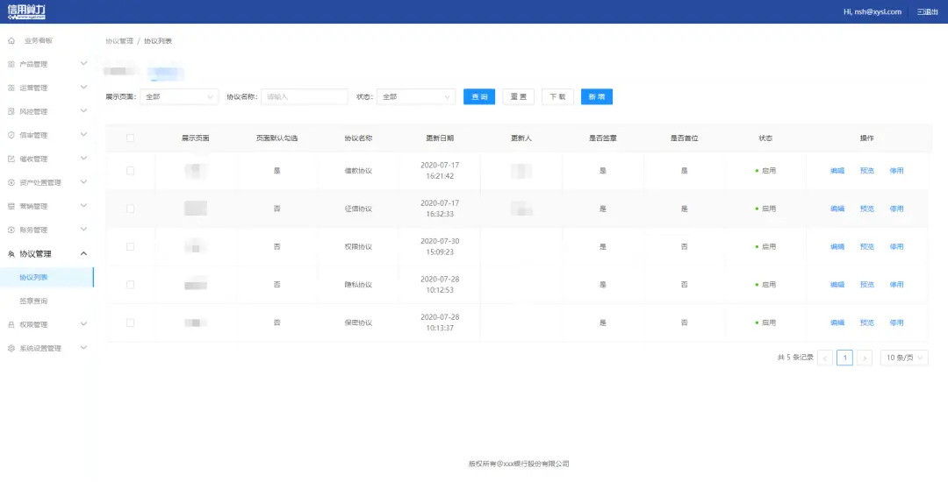Click the 信用算力 logo in header
The width and height of the screenshot is (948, 482).
[27, 11]
